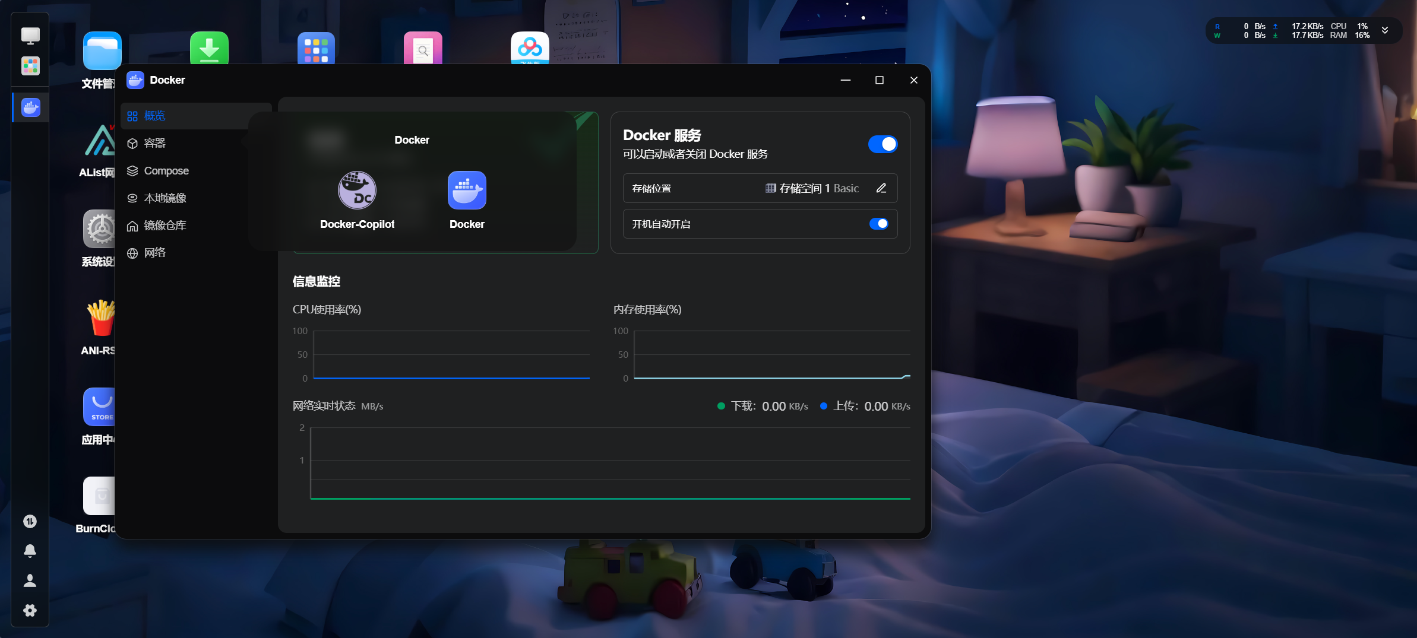The width and height of the screenshot is (1417, 638).
Task: Click the Docker whale icon in the left dock
Action: [30, 107]
